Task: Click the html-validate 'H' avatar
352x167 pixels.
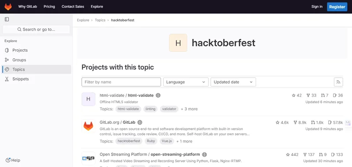Action: (88, 99)
